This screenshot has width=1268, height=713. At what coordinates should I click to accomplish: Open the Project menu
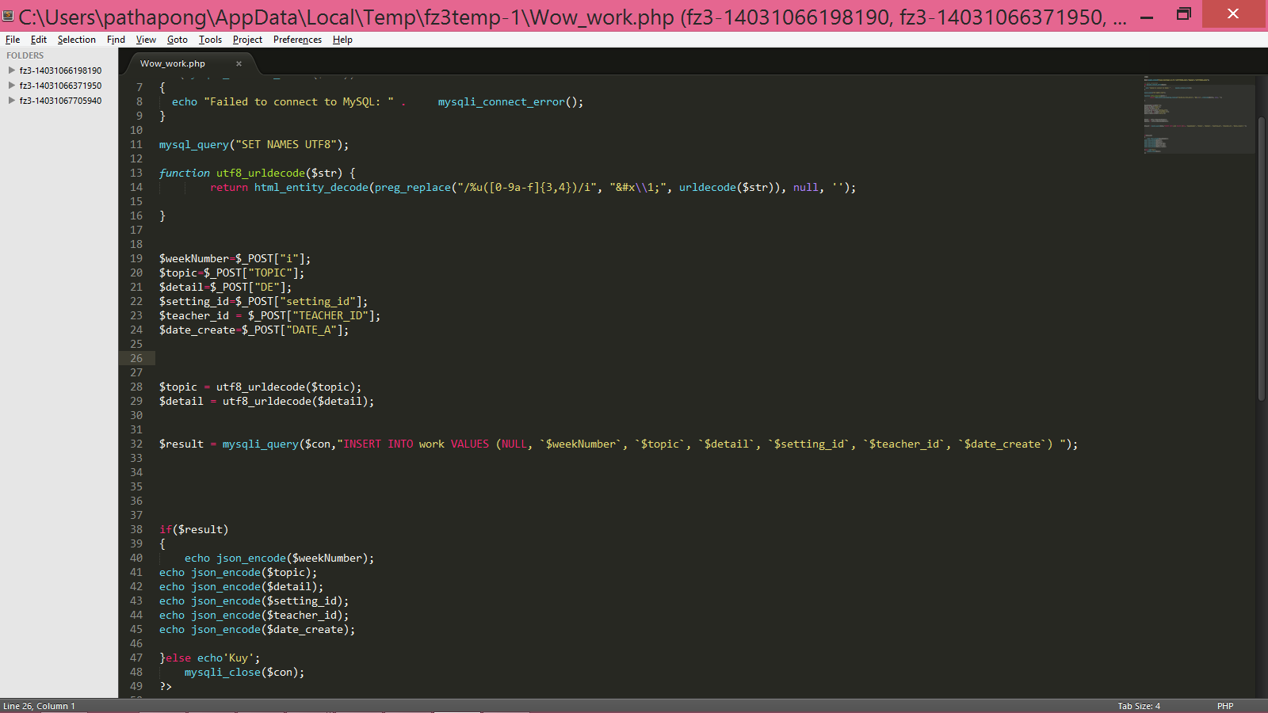pyautogui.click(x=247, y=40)
